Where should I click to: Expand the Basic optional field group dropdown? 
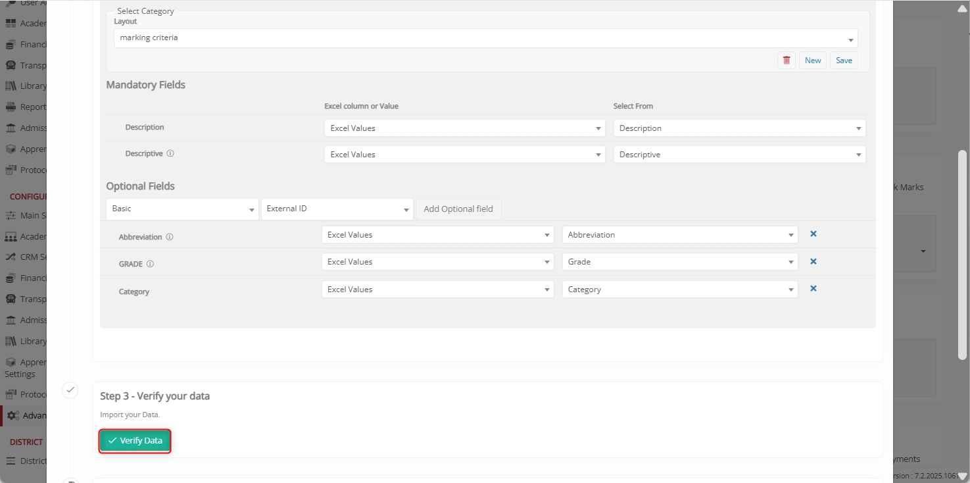(182, 209)
